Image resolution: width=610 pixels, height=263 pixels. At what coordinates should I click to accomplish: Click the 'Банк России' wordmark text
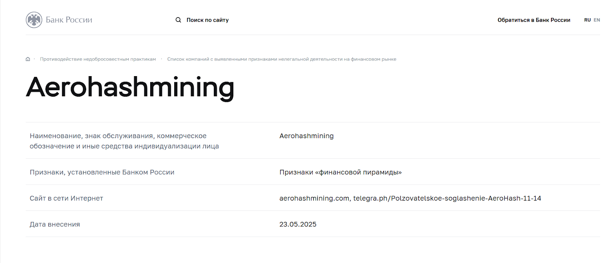(69, 20)
